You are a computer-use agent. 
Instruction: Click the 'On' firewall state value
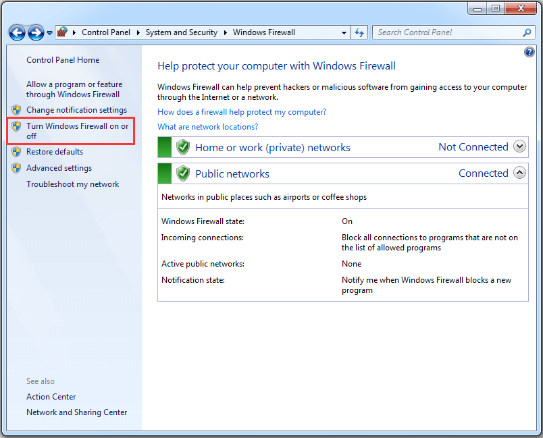pyautogui.click(x=347, y=221)
